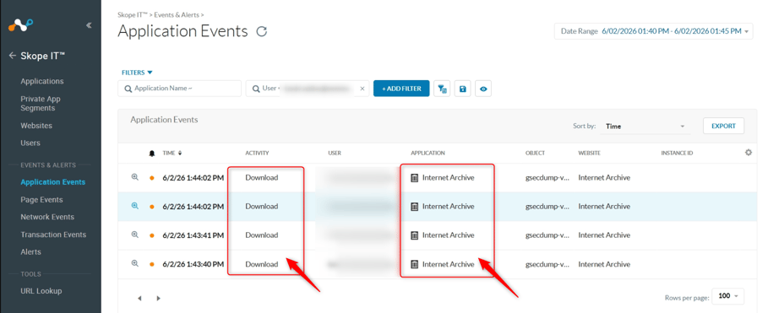Click the WEBSITE column header
The height and width of the screenshot is (313, 768).
click(589, 153)
